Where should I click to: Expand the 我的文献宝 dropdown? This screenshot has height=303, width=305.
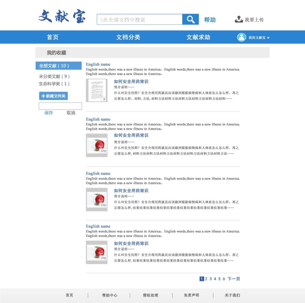coord(259,37)
